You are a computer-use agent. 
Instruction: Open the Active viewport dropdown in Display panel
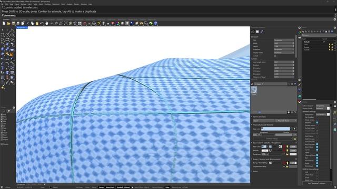(x=322, y=106)
